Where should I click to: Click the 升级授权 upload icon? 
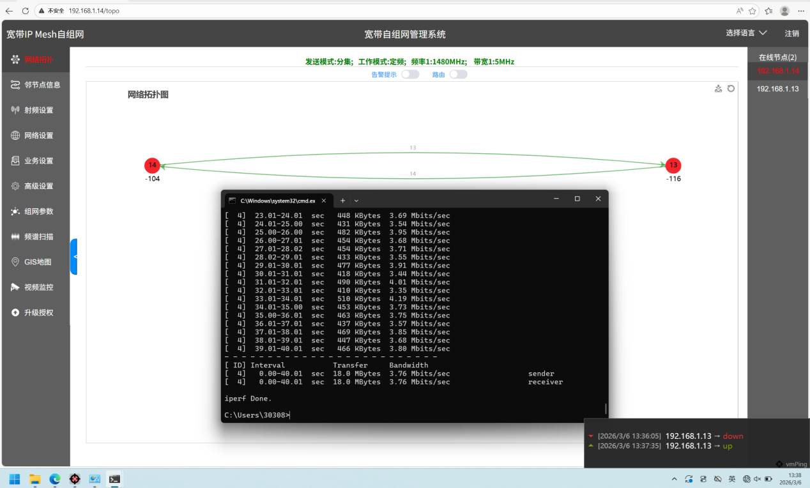tap(15, 312)
